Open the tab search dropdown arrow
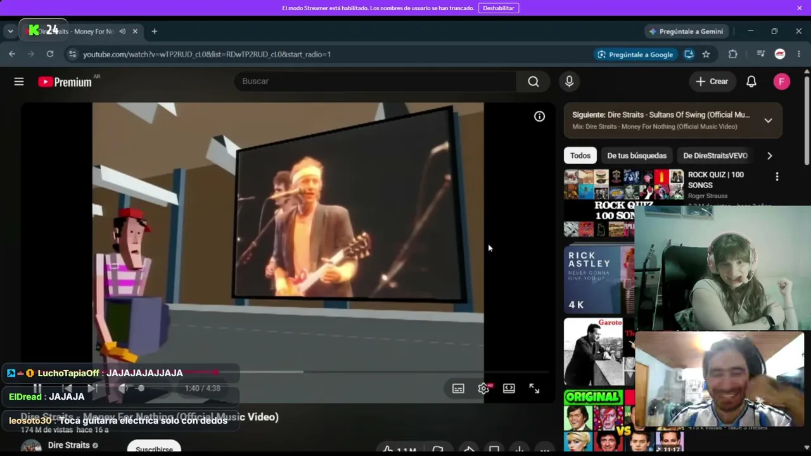This screenshot has height=456, width=811. point(10,31)
